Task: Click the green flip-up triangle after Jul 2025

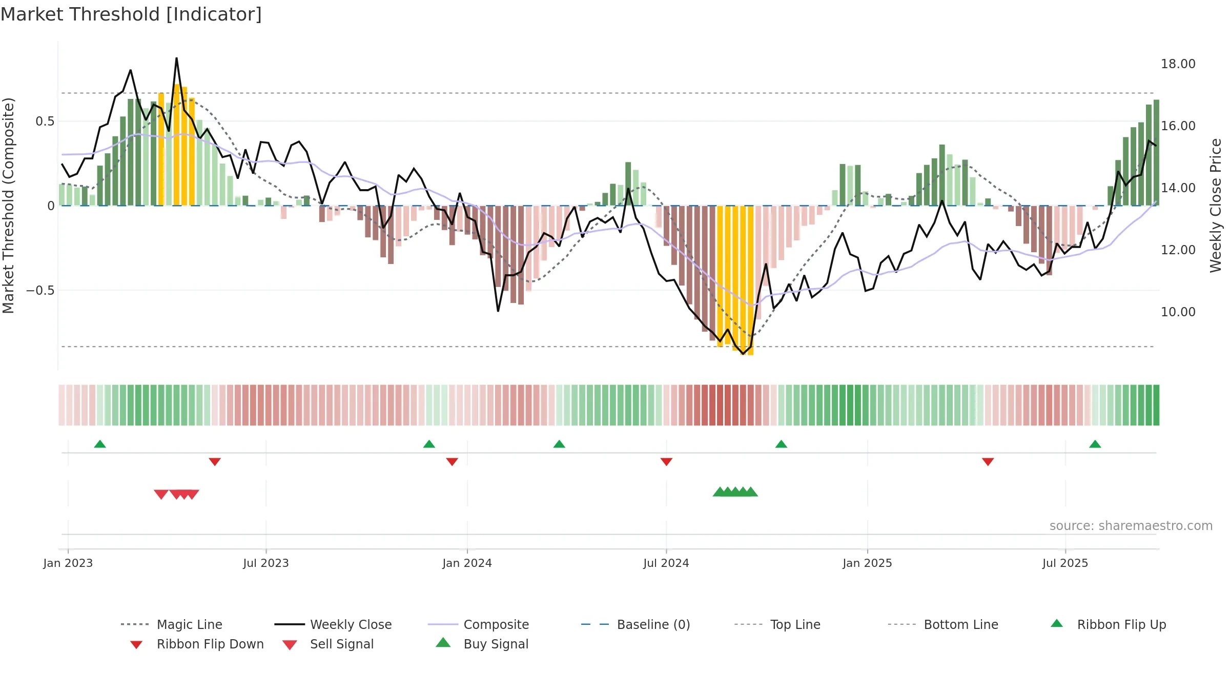Action: point(1095,444)
